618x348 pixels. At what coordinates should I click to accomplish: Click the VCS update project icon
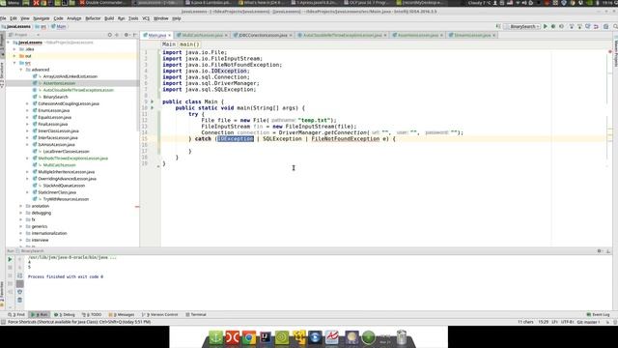(572, 26)
